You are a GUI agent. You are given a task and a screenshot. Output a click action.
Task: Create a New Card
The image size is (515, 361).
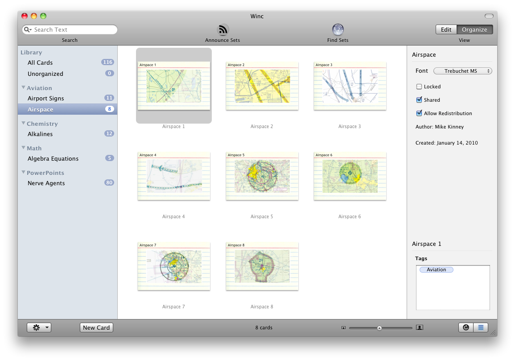[96, 328]
